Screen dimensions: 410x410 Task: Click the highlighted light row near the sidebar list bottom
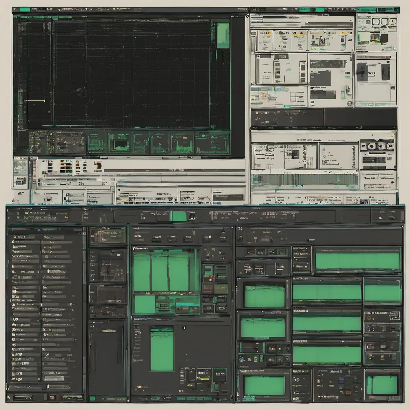click(54, 378)
